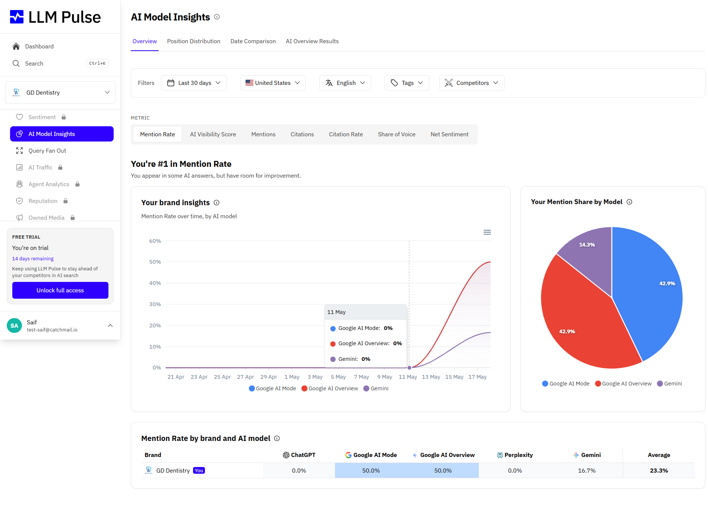This screenshot has height=505, width=708.
Task: Switch to the Date Comparison tab
Action: point(253,41)
